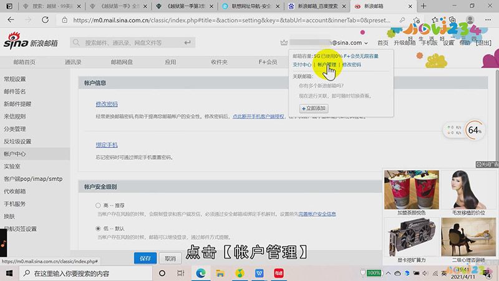Image resolution: width=499 pixels, height=281 pixels.
Task: Click the 取消 button
Action: point(170,258)
